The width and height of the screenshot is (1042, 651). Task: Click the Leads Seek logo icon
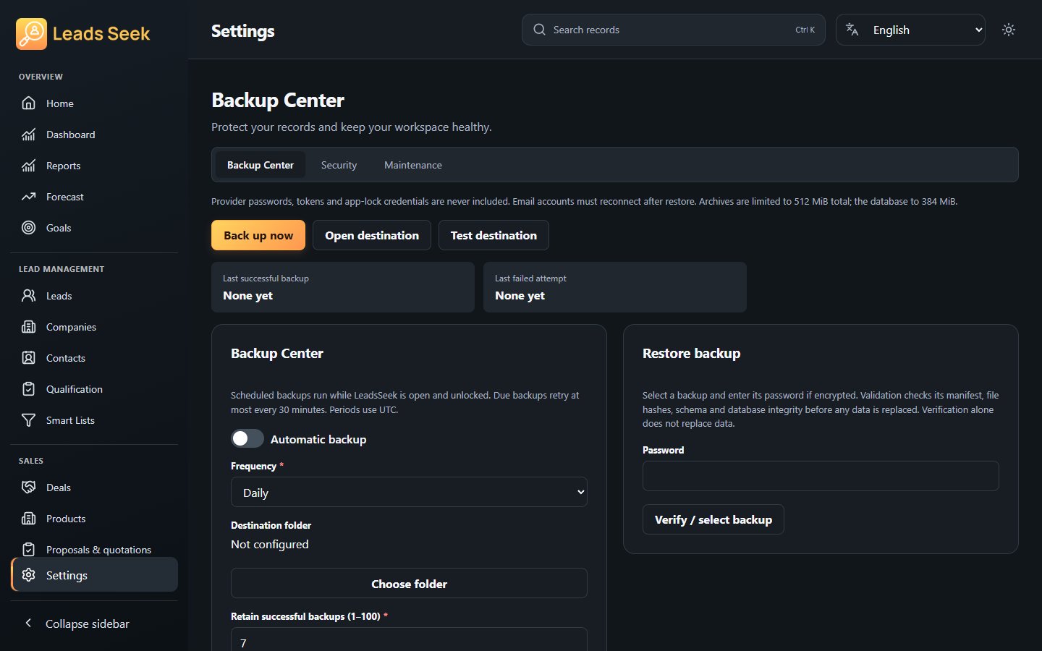coord(31,34)
